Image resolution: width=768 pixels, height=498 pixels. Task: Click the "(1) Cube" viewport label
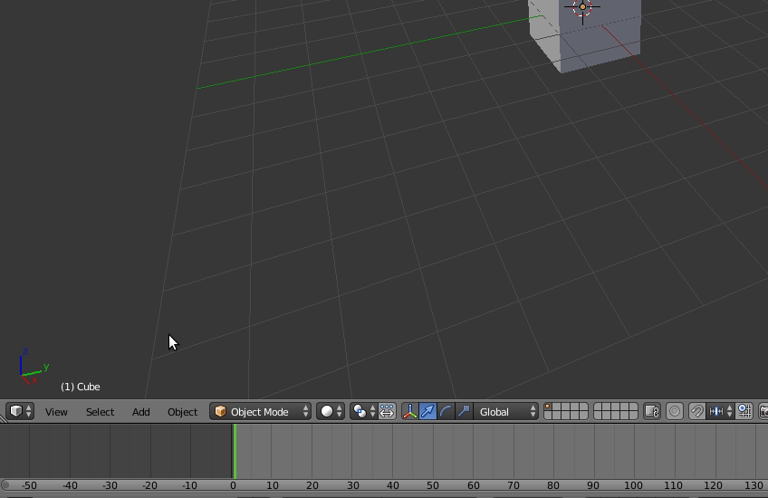click(x=81, y=387)
